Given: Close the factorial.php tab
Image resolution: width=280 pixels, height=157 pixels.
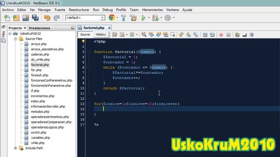Looking at the screenshot, I should pos(109,28).
